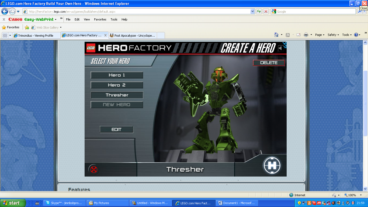This screenshot has width=368, height=207.
Task: Close the Canon Easy-WebPrint toolbar
Action: click(4, 19)
